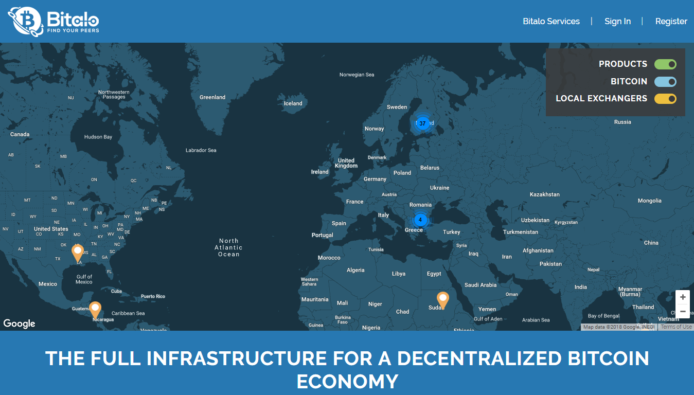Click the Map data ©2018 Google attribution
This screenshot has width=694, height=395.
tap(619, 327)
